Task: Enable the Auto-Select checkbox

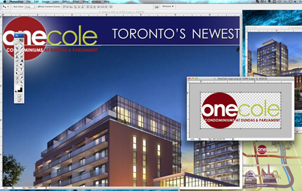Action: click(x=12, y=7)
